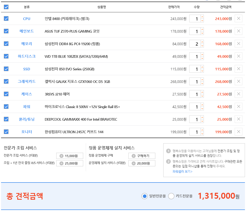Remove the SSD 850 EVO row

[x=238, y=69]
